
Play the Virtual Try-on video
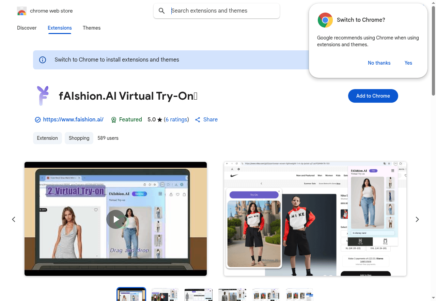pyautogui.click(x=115, y=219)
